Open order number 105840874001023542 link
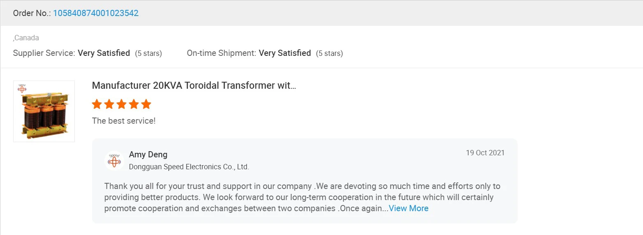The width and height of the screenshot is (643, 235). (96, 13)
